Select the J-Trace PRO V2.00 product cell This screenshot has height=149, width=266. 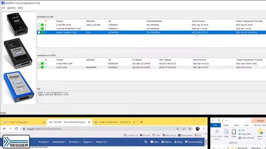click(x=64, y=63)
